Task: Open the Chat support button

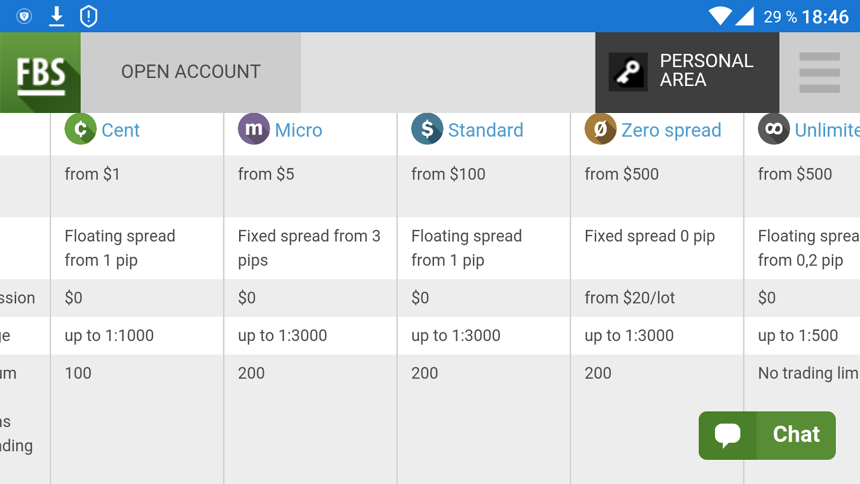Action: coord(767,435)
